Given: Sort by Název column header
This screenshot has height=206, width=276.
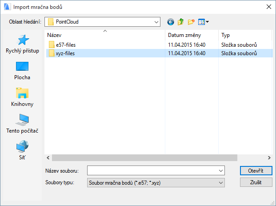Looking at the screenshot, I should tap(105, 35).
